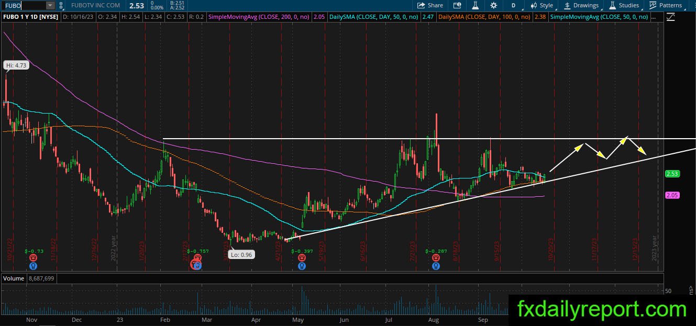Click the chart scale icon below Patterns
696x326 pixels.
point(671,17)
